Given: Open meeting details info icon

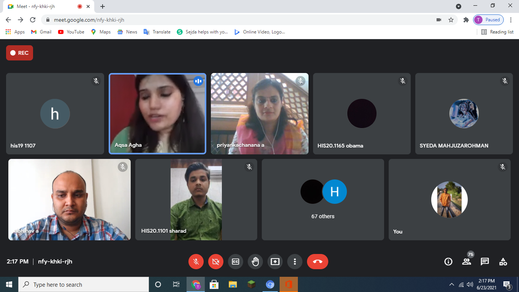Looking at the screenshot, I should [x=448, y=262].
